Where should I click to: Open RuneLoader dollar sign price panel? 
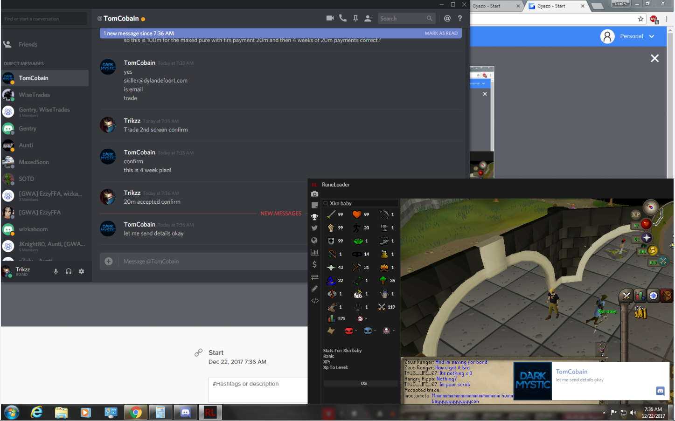click(314, 264)
